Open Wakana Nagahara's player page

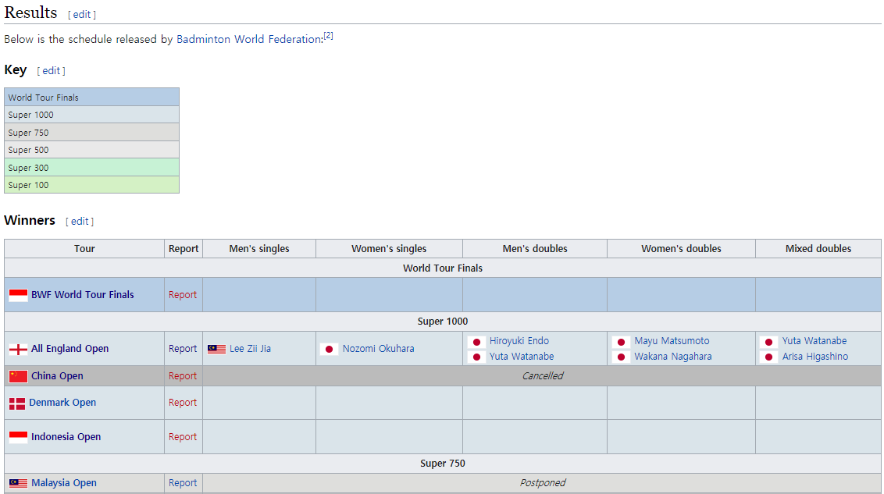click(x=673, y=357)
